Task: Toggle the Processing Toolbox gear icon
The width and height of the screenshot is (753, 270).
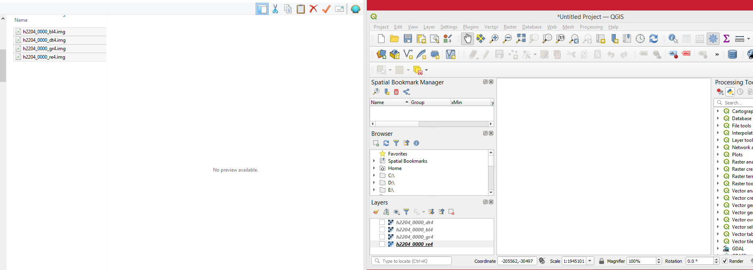Action: (713, 39)
